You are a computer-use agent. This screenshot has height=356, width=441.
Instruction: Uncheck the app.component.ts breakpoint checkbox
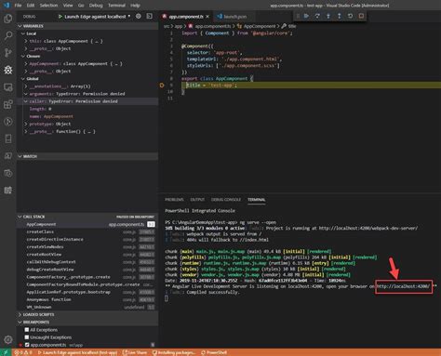27,345
